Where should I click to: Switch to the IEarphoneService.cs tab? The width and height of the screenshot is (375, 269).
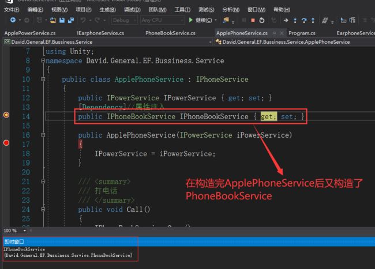coord(100,33)
